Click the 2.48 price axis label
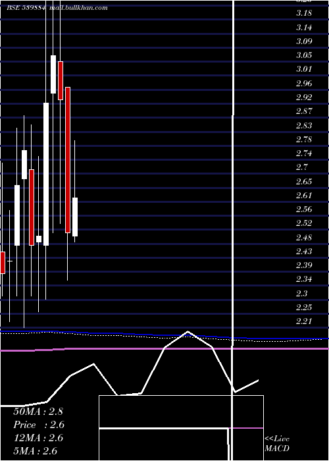329x461 pixels. (304, 237)
